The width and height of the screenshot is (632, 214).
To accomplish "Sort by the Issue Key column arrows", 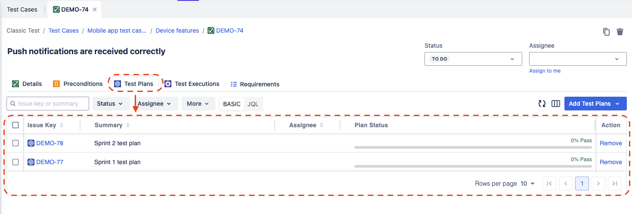I will coord(62,125).
